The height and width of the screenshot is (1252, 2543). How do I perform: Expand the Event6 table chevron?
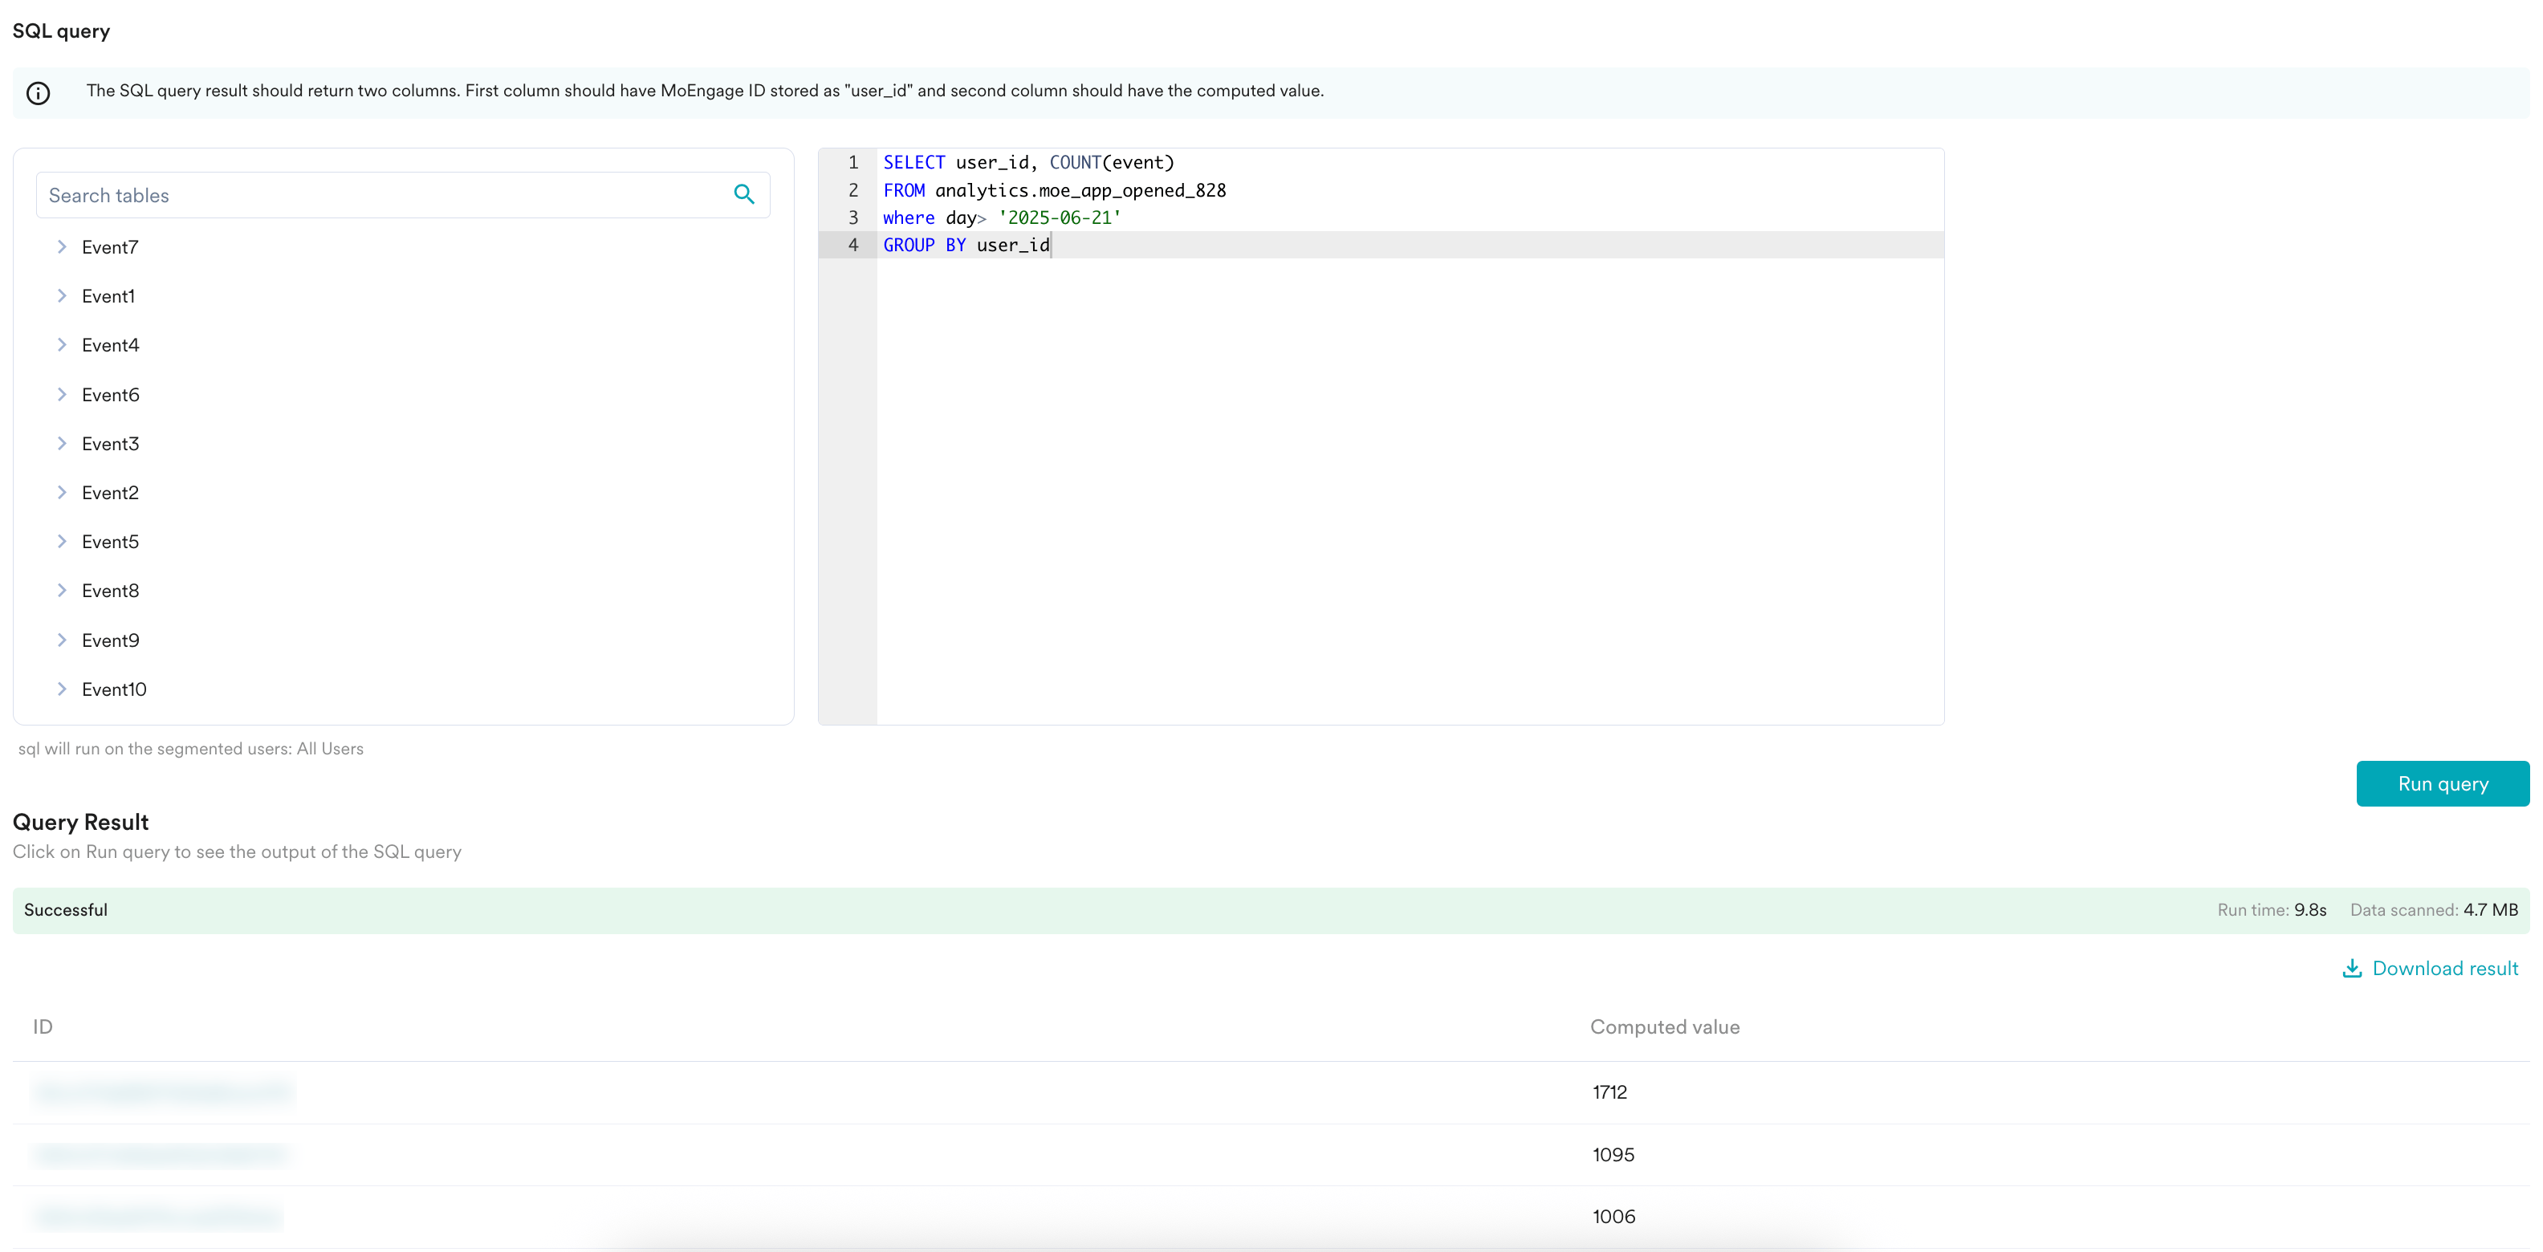61,395
